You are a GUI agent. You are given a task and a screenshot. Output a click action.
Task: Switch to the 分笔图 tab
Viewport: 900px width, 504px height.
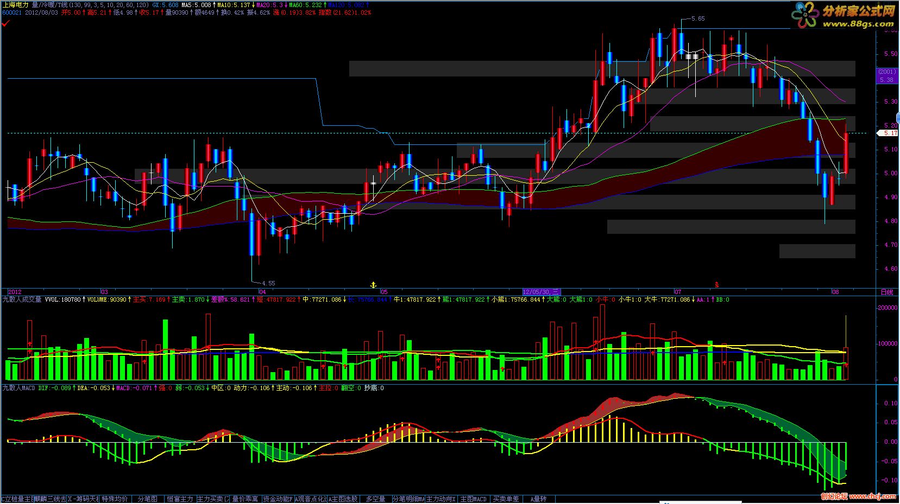[147, 499]
